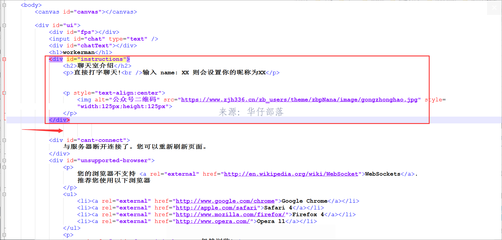Fold the ul list block
This screenshot has width=502, height=240.
click(4, 194)
